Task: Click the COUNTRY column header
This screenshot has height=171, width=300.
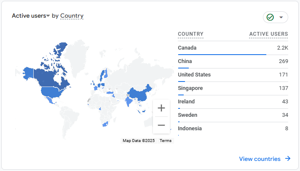Action: pyautogui.click(x=190, y=34)
